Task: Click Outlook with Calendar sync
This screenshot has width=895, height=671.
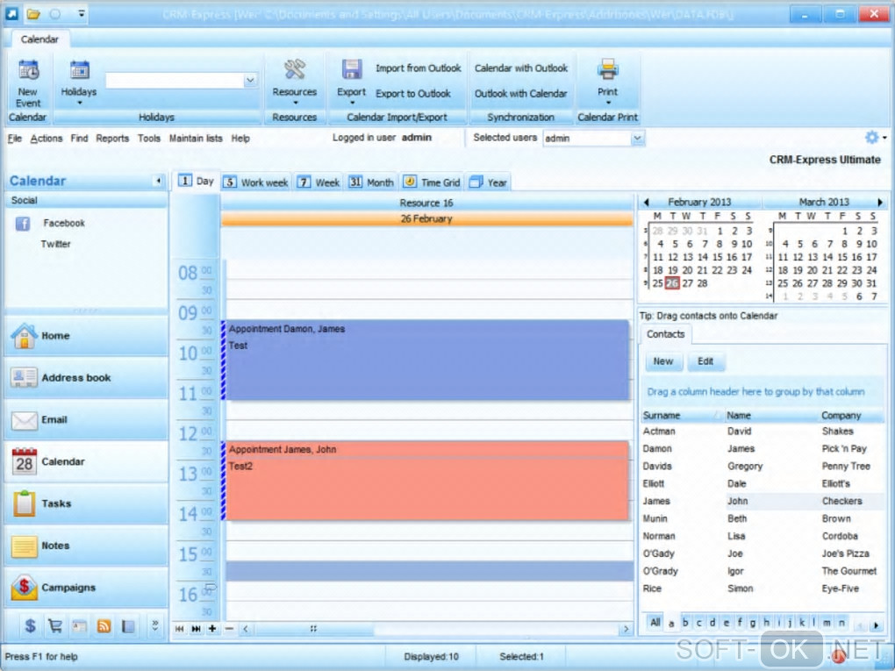Action: 520,94
